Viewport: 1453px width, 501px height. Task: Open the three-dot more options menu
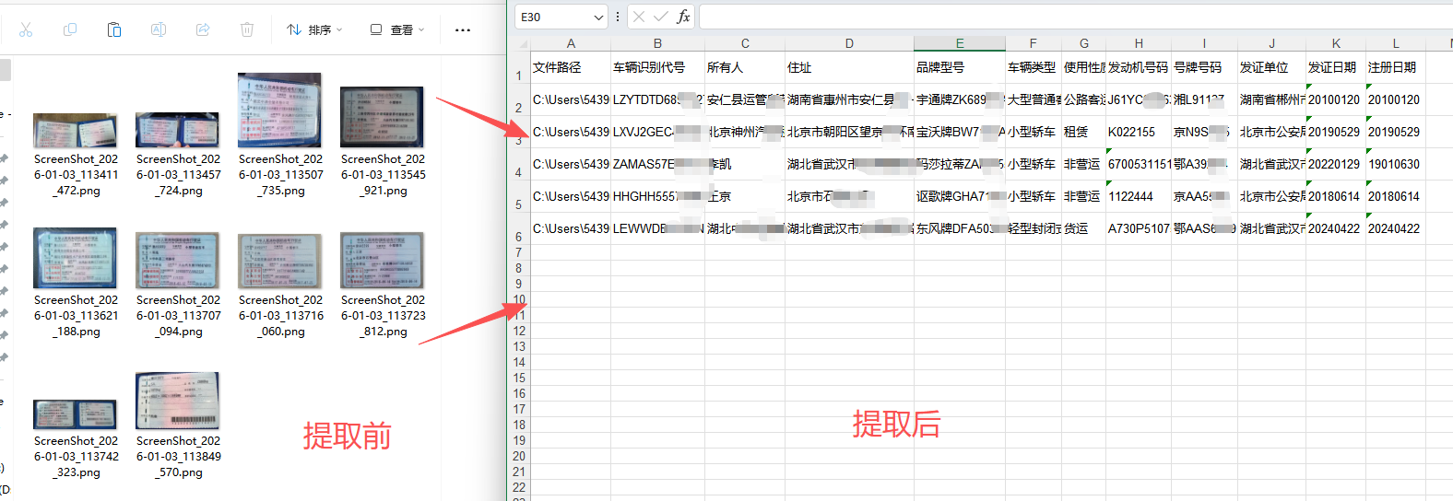point(463,29)
